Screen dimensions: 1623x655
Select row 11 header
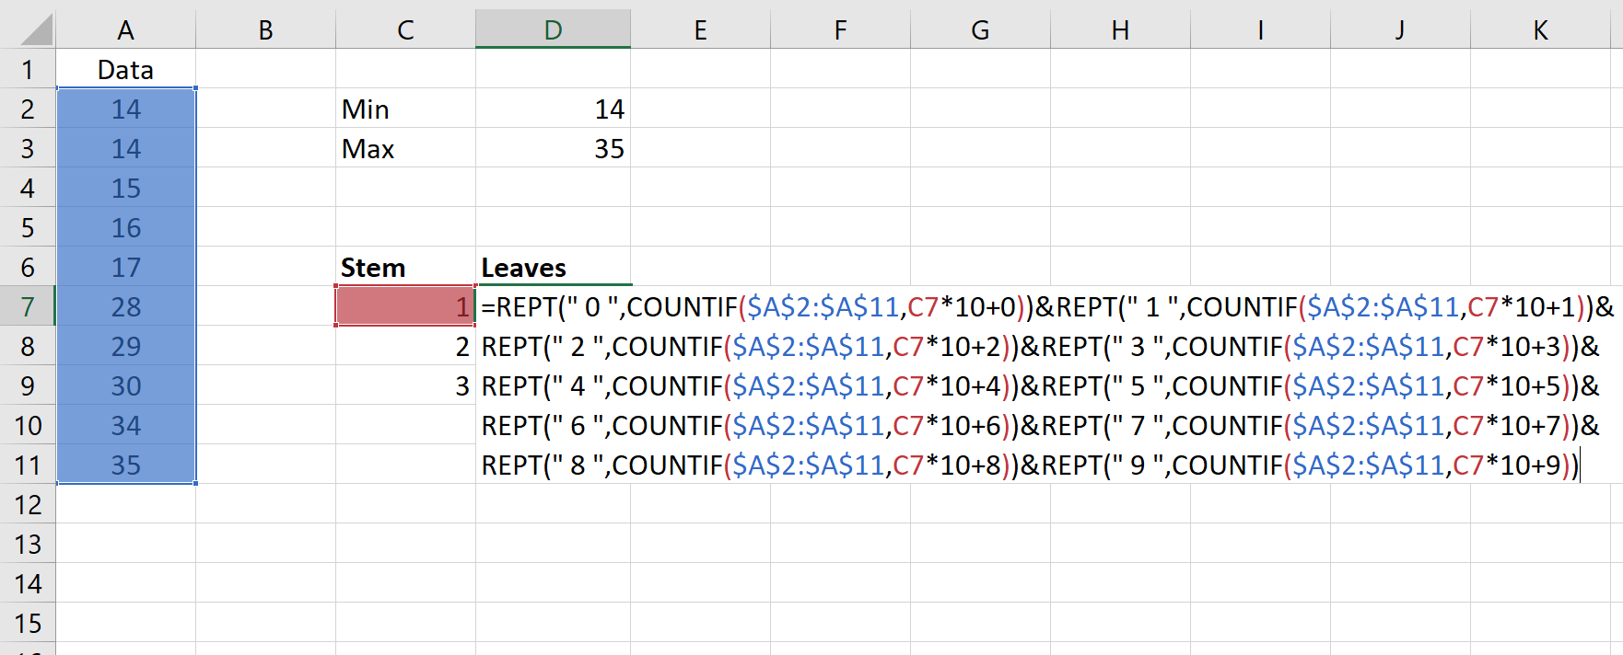(28, 465)
